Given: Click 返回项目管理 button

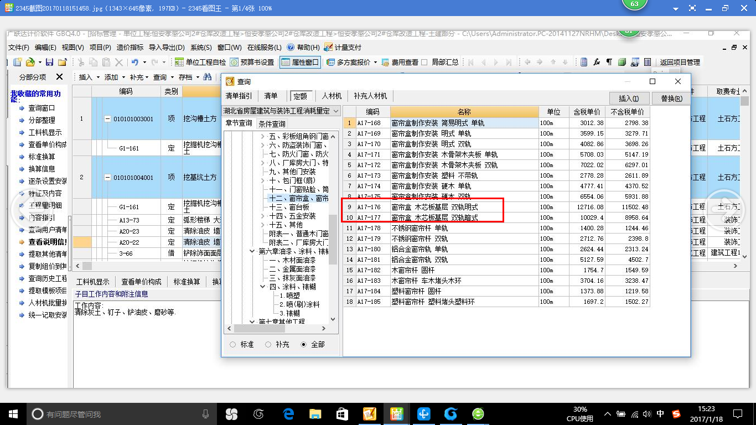Looking at the screenshot, I should (x=680, y=62).
